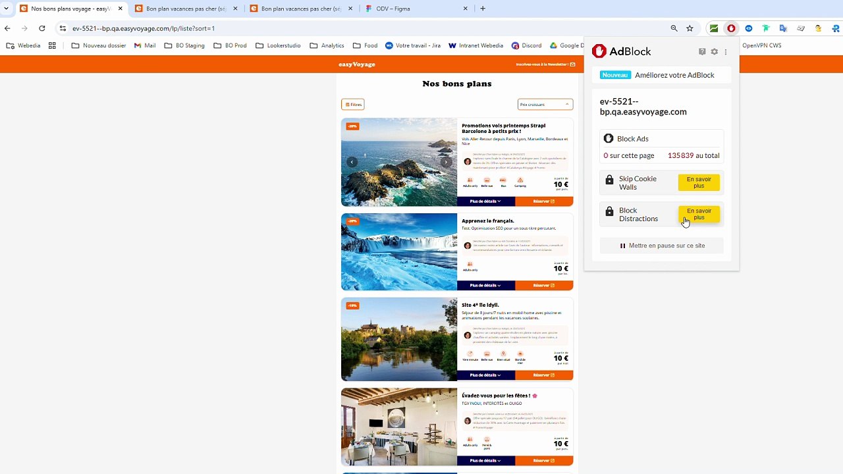
Task: Open the Lookerstudio bookmark folder
Action: point(278,45)
